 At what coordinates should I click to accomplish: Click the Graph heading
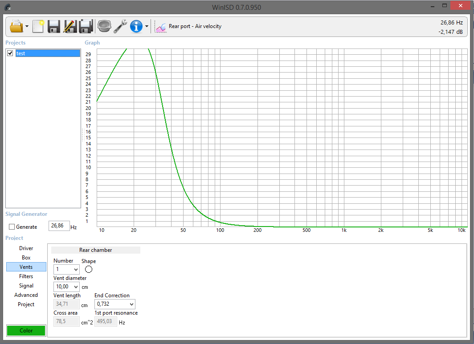92,43
